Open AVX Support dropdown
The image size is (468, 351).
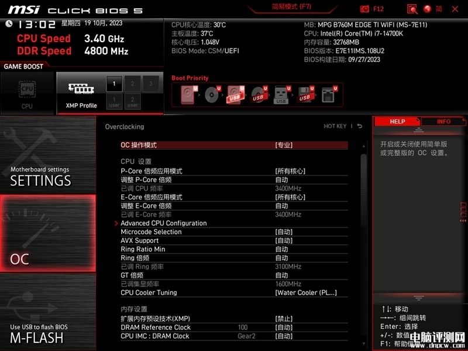pyautogui.click(x=234, y=240)
